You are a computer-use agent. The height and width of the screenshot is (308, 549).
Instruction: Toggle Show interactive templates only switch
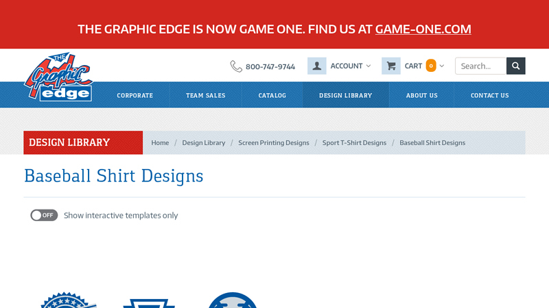tap(44, 215)
